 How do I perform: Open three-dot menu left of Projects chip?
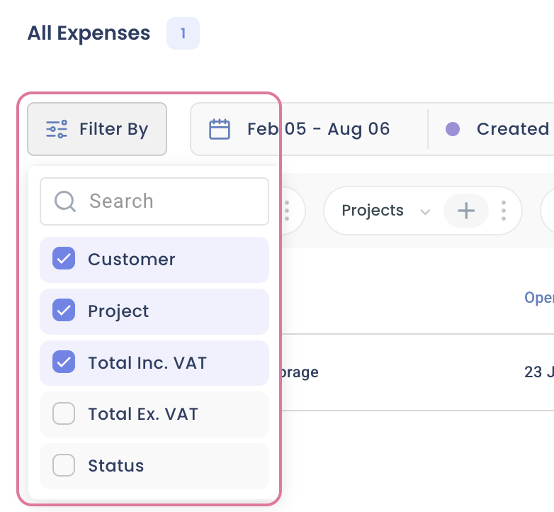287,211
